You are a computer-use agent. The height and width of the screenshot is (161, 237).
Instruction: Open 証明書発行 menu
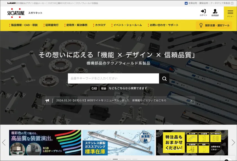coord(51,25)
